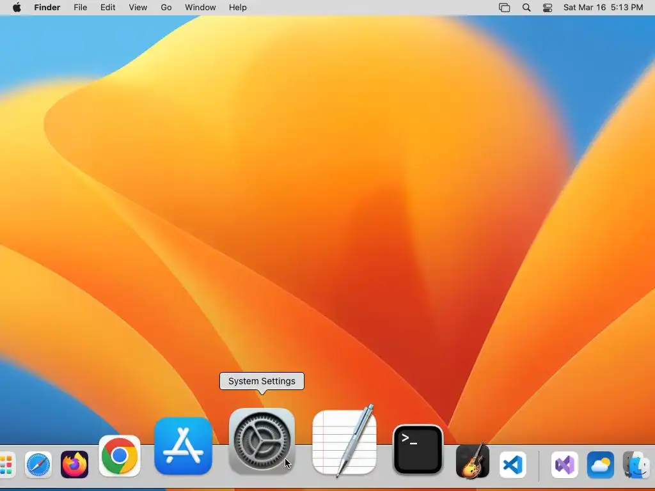This screenshot has width=655, height=491.
Task: Click the date and time clock
Action: pos(603,8)
